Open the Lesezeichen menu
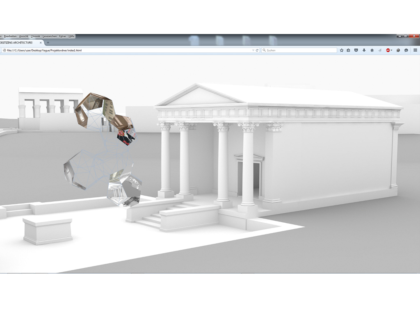The image size is (420, 315). 50,36
